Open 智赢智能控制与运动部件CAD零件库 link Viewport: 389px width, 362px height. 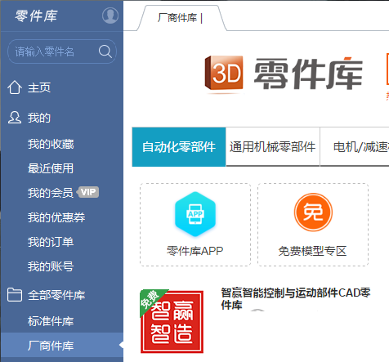click(x=296, y=298)
